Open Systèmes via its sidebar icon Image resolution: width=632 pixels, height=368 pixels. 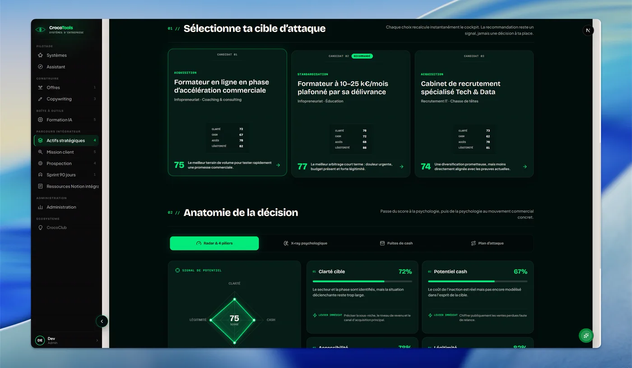point(40,55)
